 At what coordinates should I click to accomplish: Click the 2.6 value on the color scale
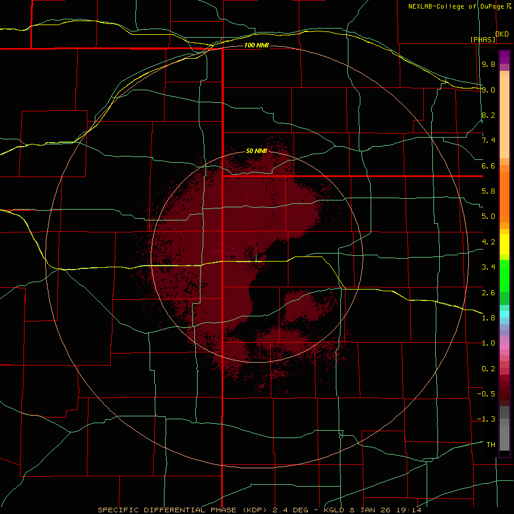[x=488, y=292]
